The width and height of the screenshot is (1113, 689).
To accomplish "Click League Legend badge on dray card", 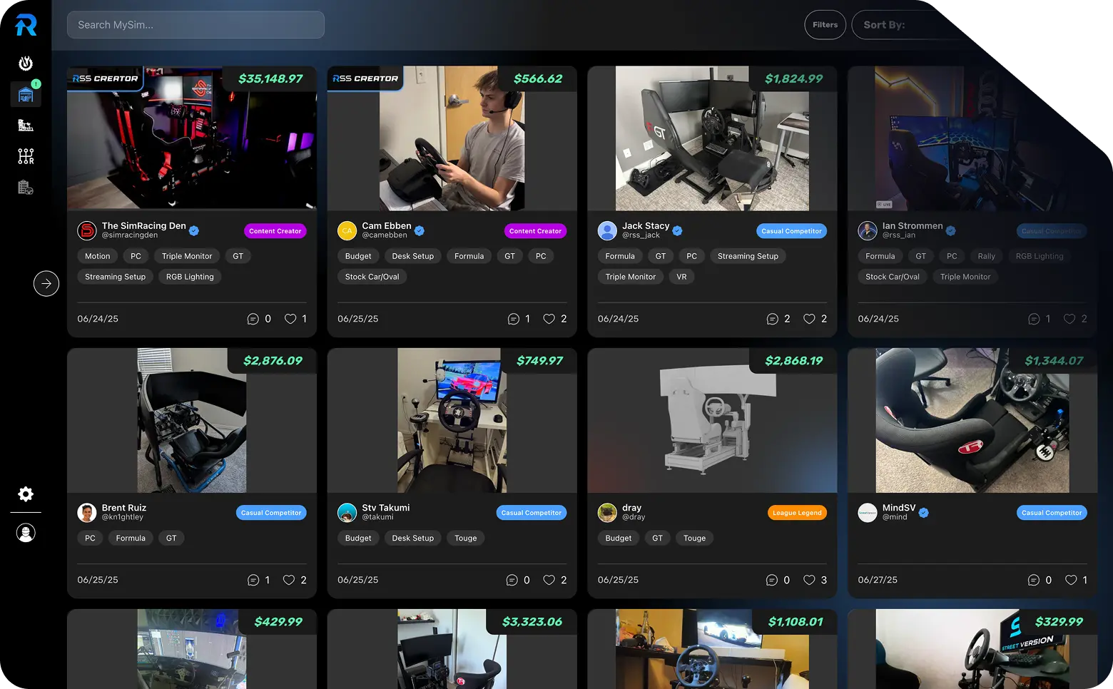I will (x=797, y=513).
